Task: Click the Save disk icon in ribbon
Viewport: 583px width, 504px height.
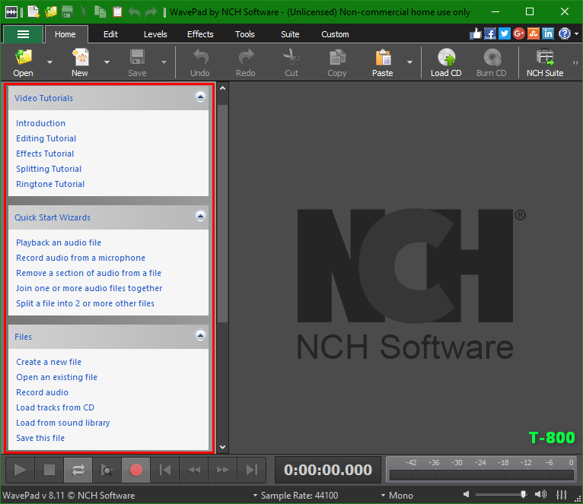Action: point(137,58)
